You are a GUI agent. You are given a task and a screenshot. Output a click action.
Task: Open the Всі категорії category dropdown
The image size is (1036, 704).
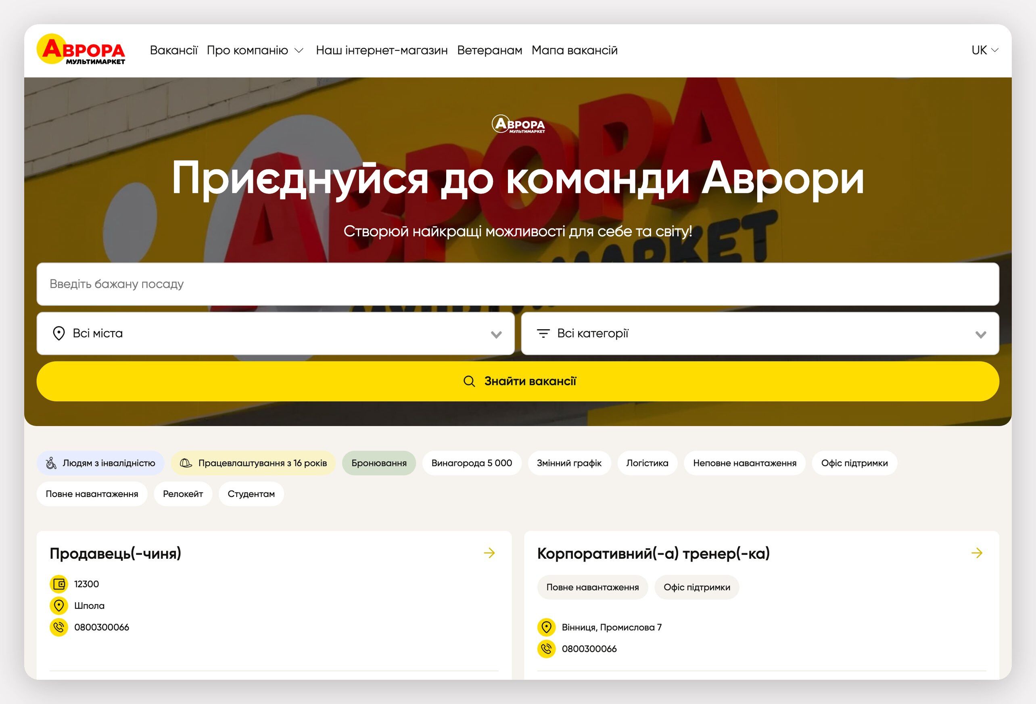[760, 334]
